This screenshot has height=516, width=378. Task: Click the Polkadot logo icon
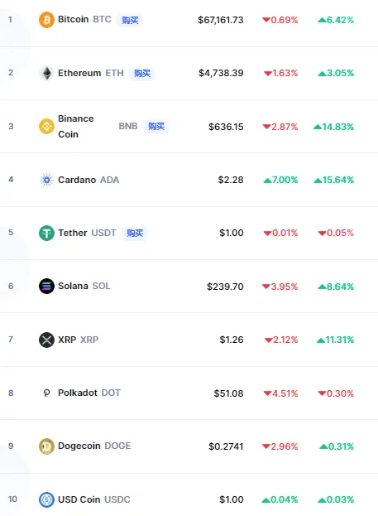click(46, 393)
